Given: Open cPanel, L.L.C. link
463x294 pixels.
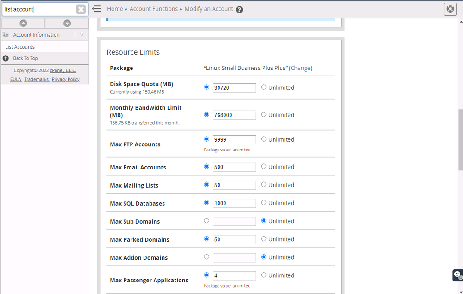Looking at the screenshot, I should (63, 70).
